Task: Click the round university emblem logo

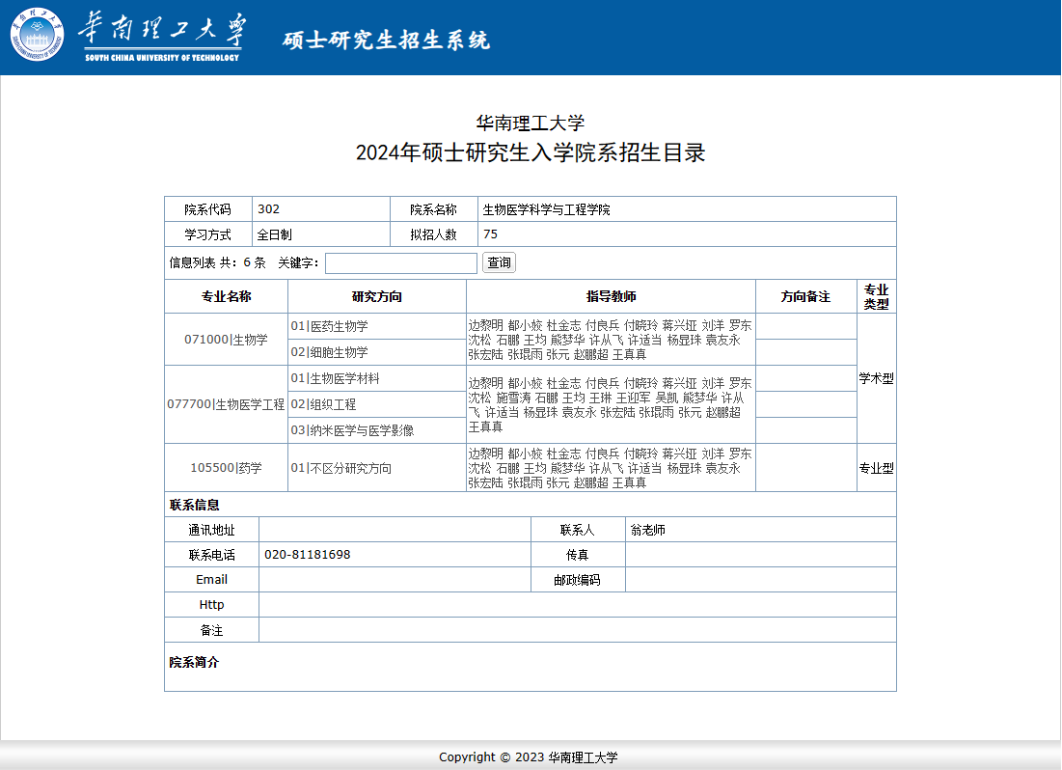Action: (38, 35)
